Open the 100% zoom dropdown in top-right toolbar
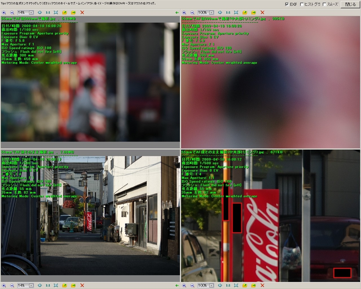361x289 pixels. [212, 12]
